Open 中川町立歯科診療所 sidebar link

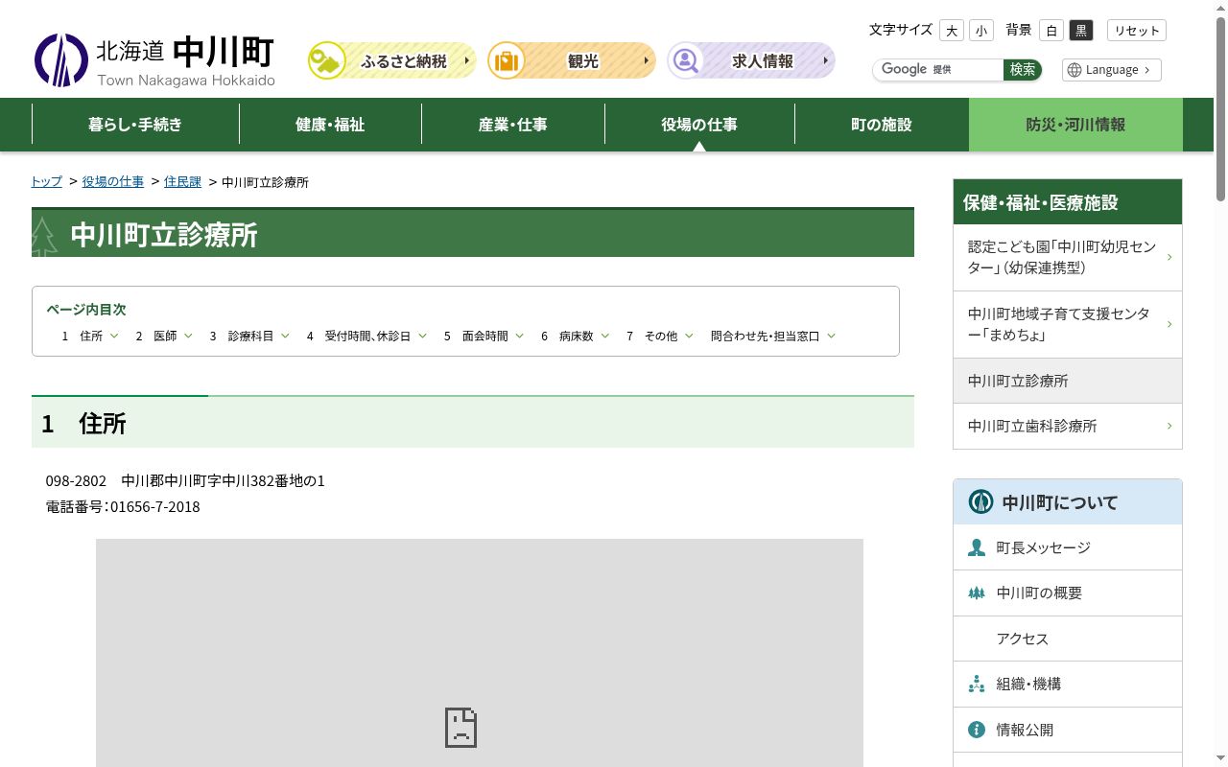(x=1068, y=426)
